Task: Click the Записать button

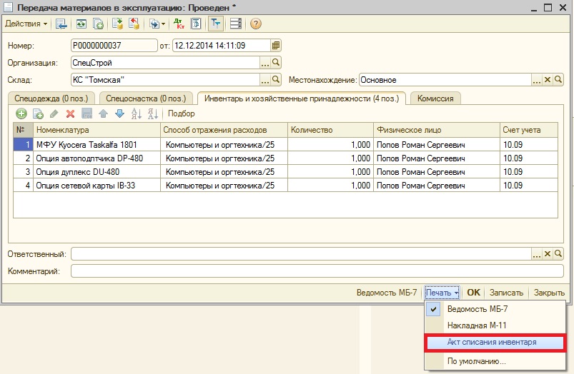Action: [508, 293]
